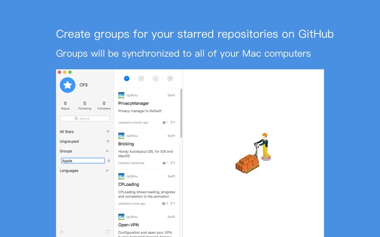This screenshot has width=380, height=237.
Task: Click the star count icon on CPLoading
Action: pyautogui.click(x=163, y=203)
